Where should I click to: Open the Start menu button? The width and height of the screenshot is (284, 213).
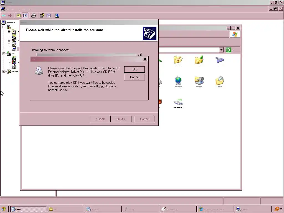pyautogui.click(x=4, y=209)
